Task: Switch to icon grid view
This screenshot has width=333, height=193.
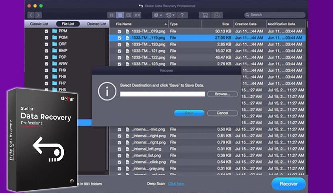Action: (112, 15)
